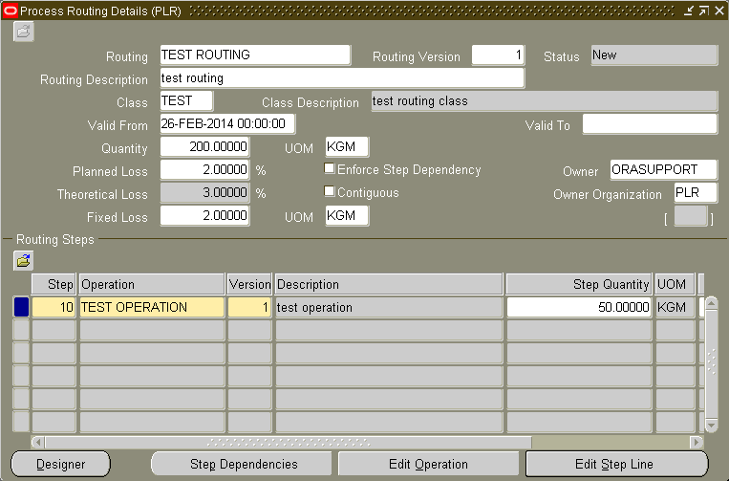
Task: Click the bracketed descriptive flexfield box
Action: 691,216
